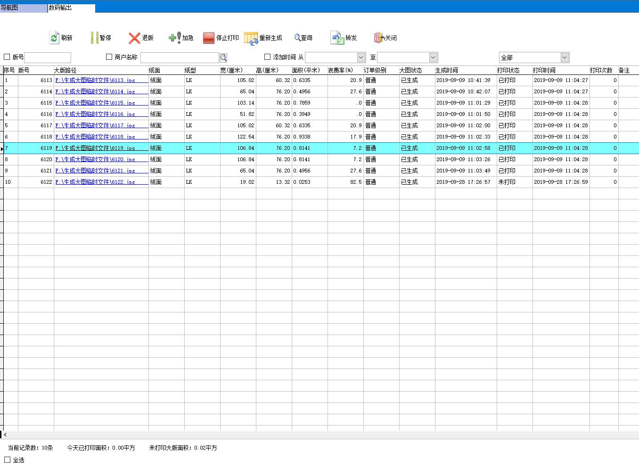
Task: Expand the end date 至 dropdown
Action: [433, 57]
